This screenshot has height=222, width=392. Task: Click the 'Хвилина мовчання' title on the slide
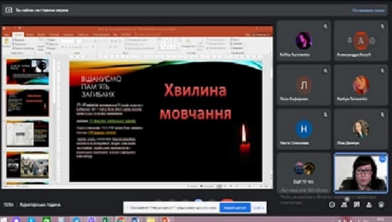[196, 102]
